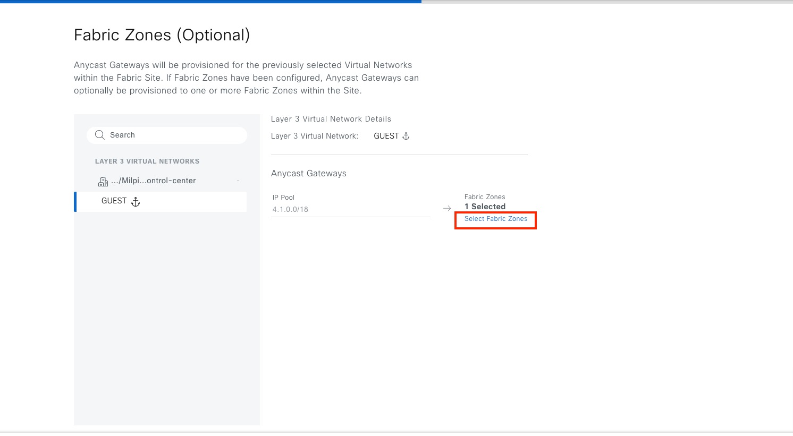This screenshot has width=793, height=436.
Task: Click the Fabric Zones label above selection count
Action: tap(485, 197)
